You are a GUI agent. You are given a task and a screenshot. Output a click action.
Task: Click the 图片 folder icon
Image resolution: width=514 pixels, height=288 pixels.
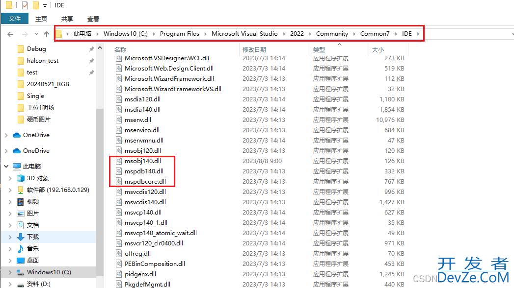coord(20,214)
